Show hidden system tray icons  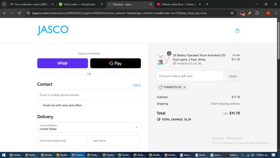pyautogui.click(x=242, y=155)
